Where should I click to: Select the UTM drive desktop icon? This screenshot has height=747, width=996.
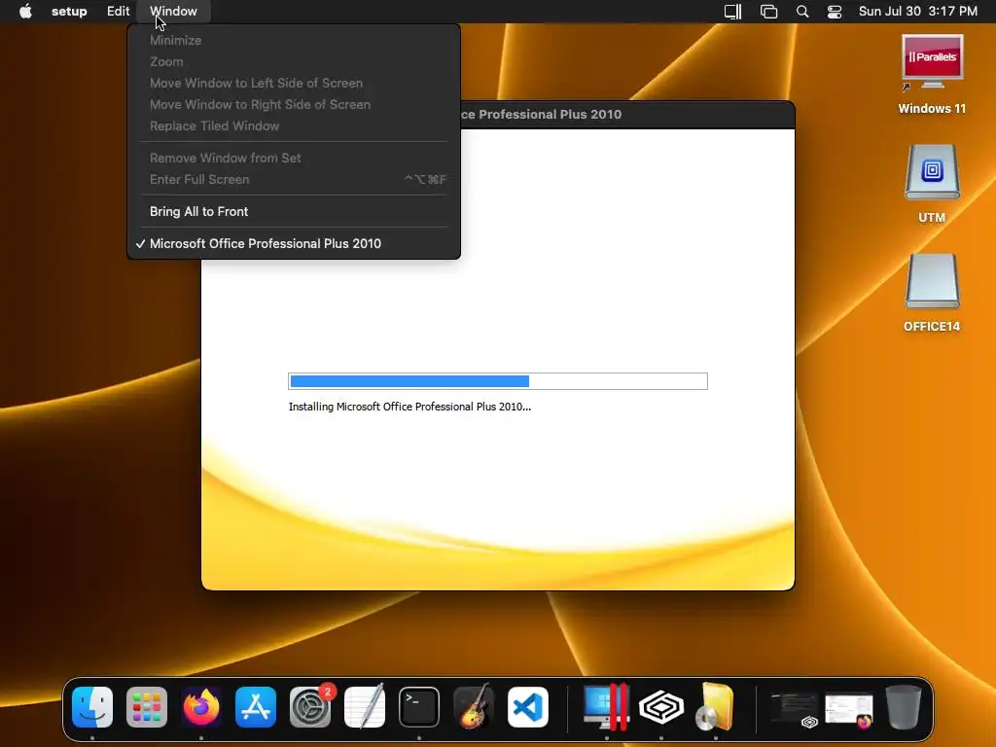click(x=932, y=184)
